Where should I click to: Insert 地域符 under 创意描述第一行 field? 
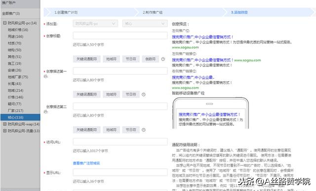pyautogui.click(x=111, y=95)
